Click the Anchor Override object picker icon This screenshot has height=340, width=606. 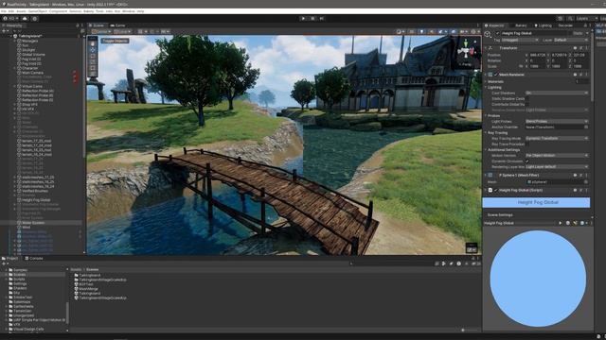[x=586, y=127]
